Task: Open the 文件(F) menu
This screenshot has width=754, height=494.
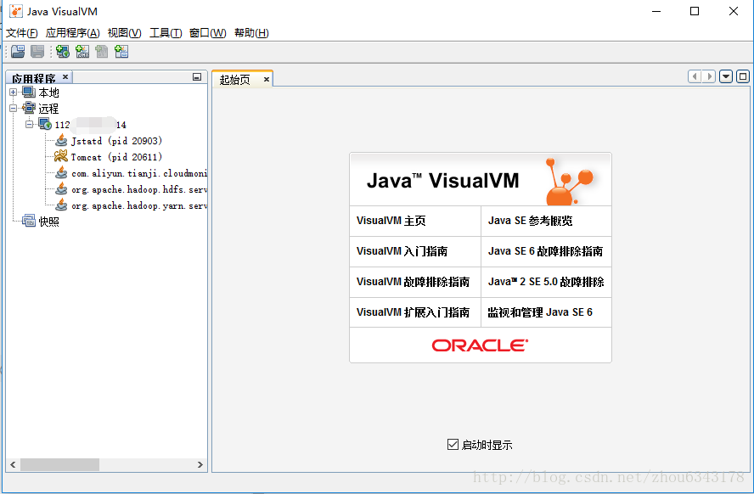Action: tap(21, 32)
